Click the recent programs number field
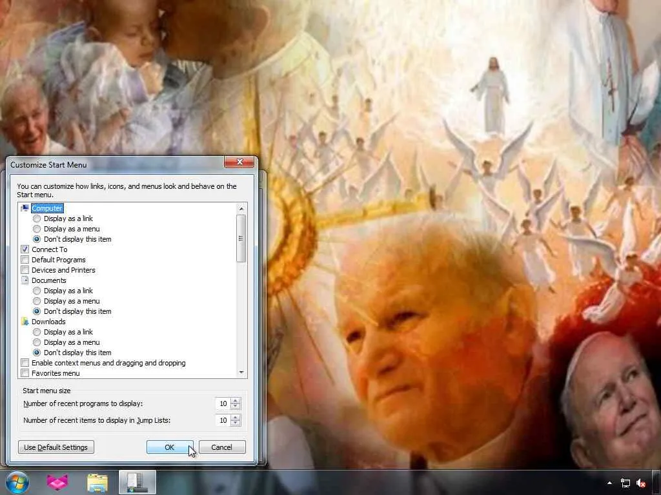661x495 pixels. pyautogui.click(x=223, y=403)
